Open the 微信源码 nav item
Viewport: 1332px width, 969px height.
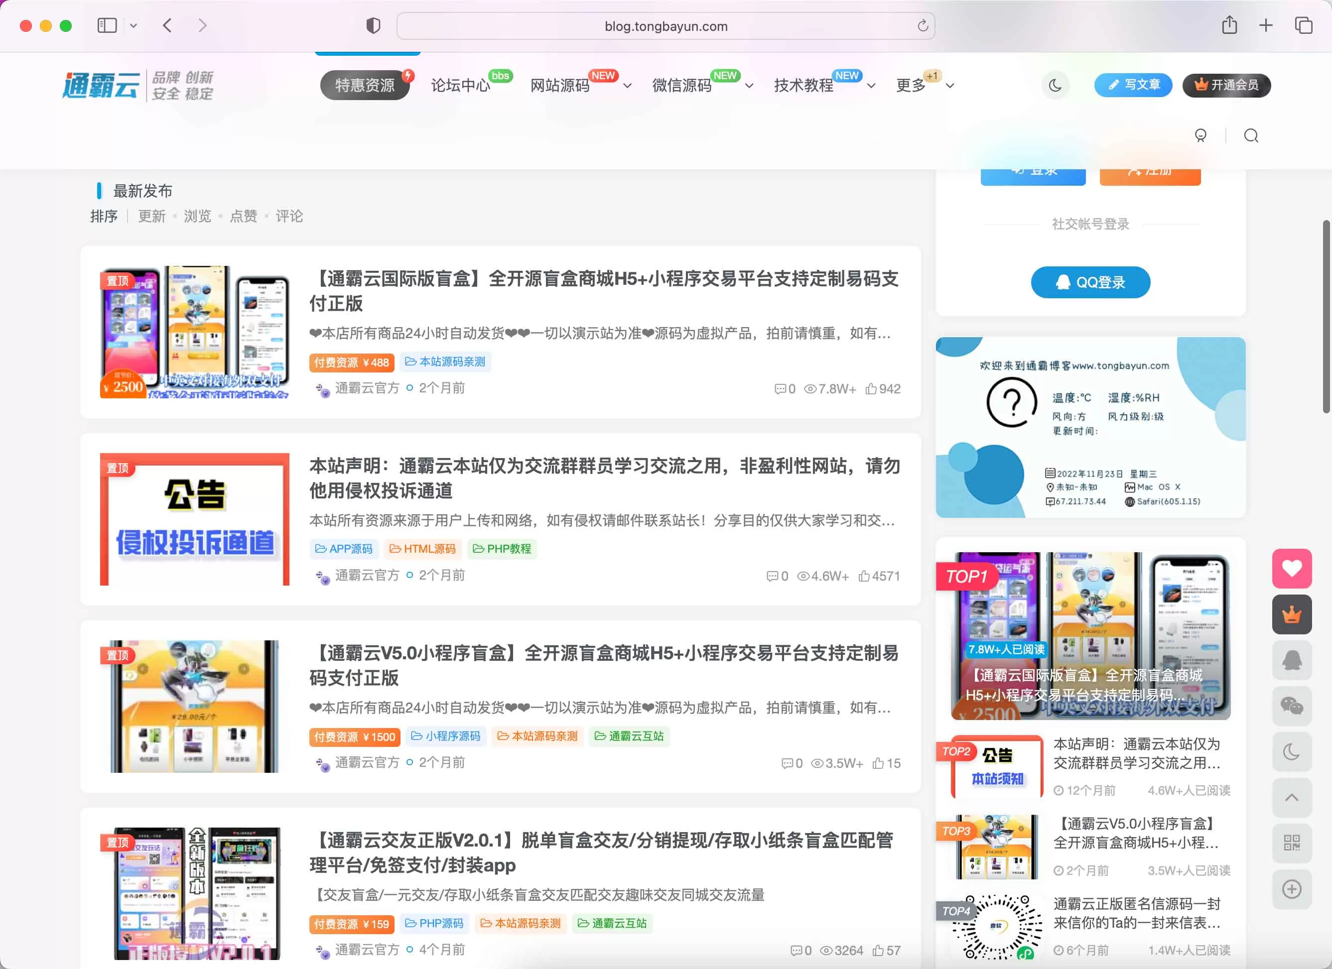pyautogui.click(x=682, y=86)
